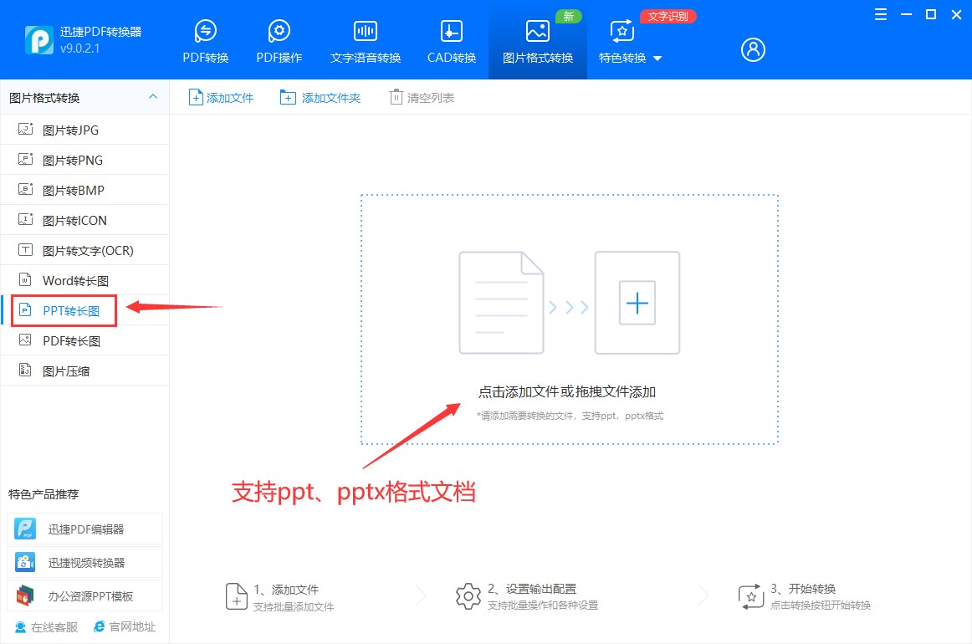Open the 图片转PNG converter
The width and height of the screenshot is (972, 644).
pyautogui.click(x=75, y=160)
